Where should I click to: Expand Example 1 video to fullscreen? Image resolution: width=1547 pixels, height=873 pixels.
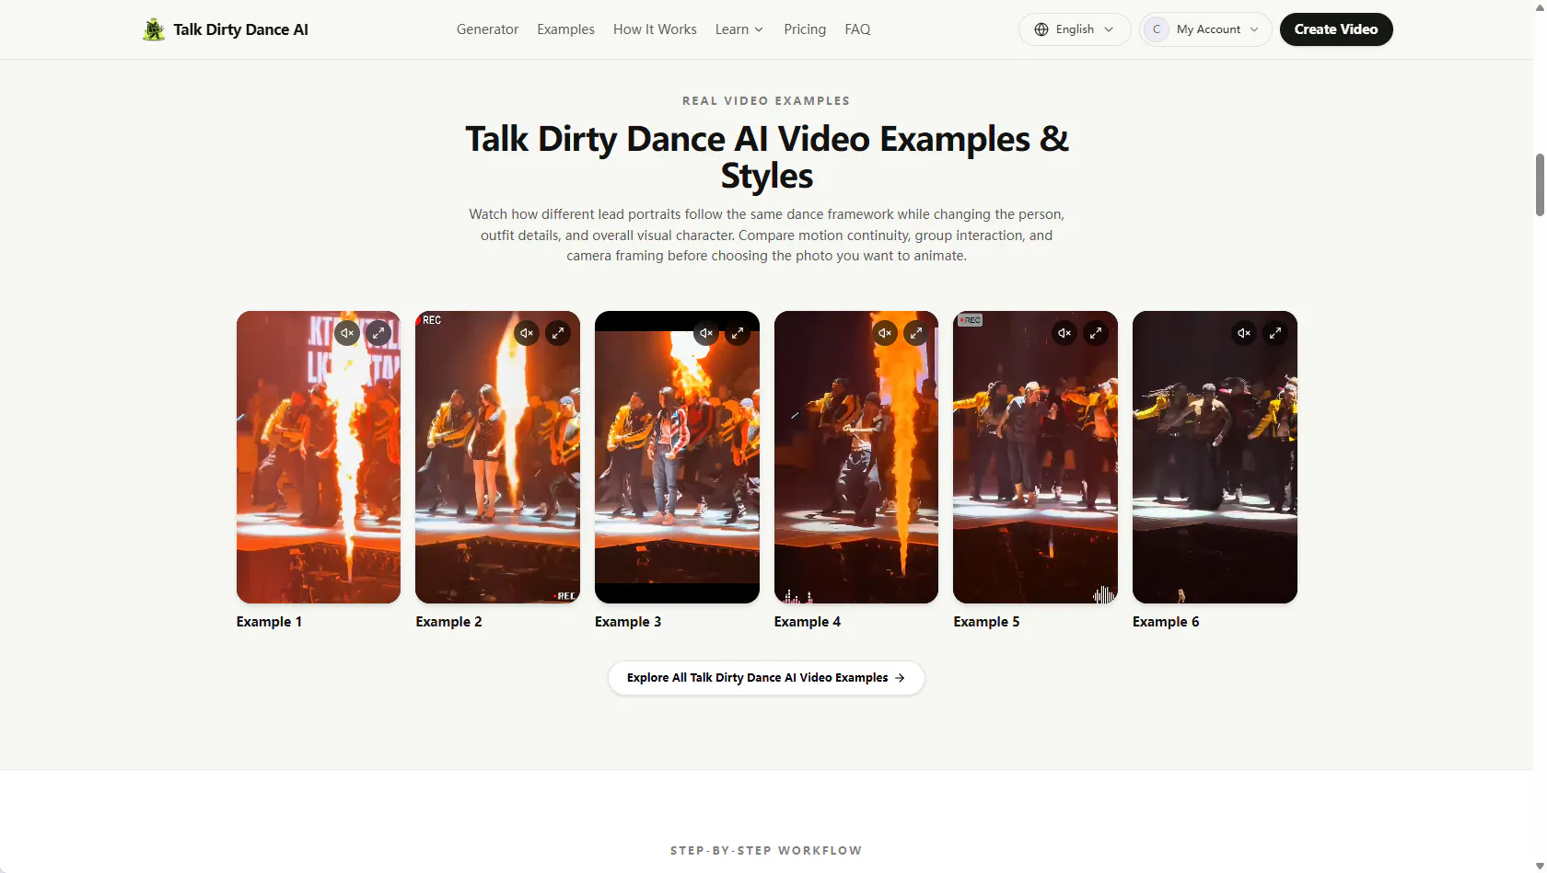(x=378, y=333)
